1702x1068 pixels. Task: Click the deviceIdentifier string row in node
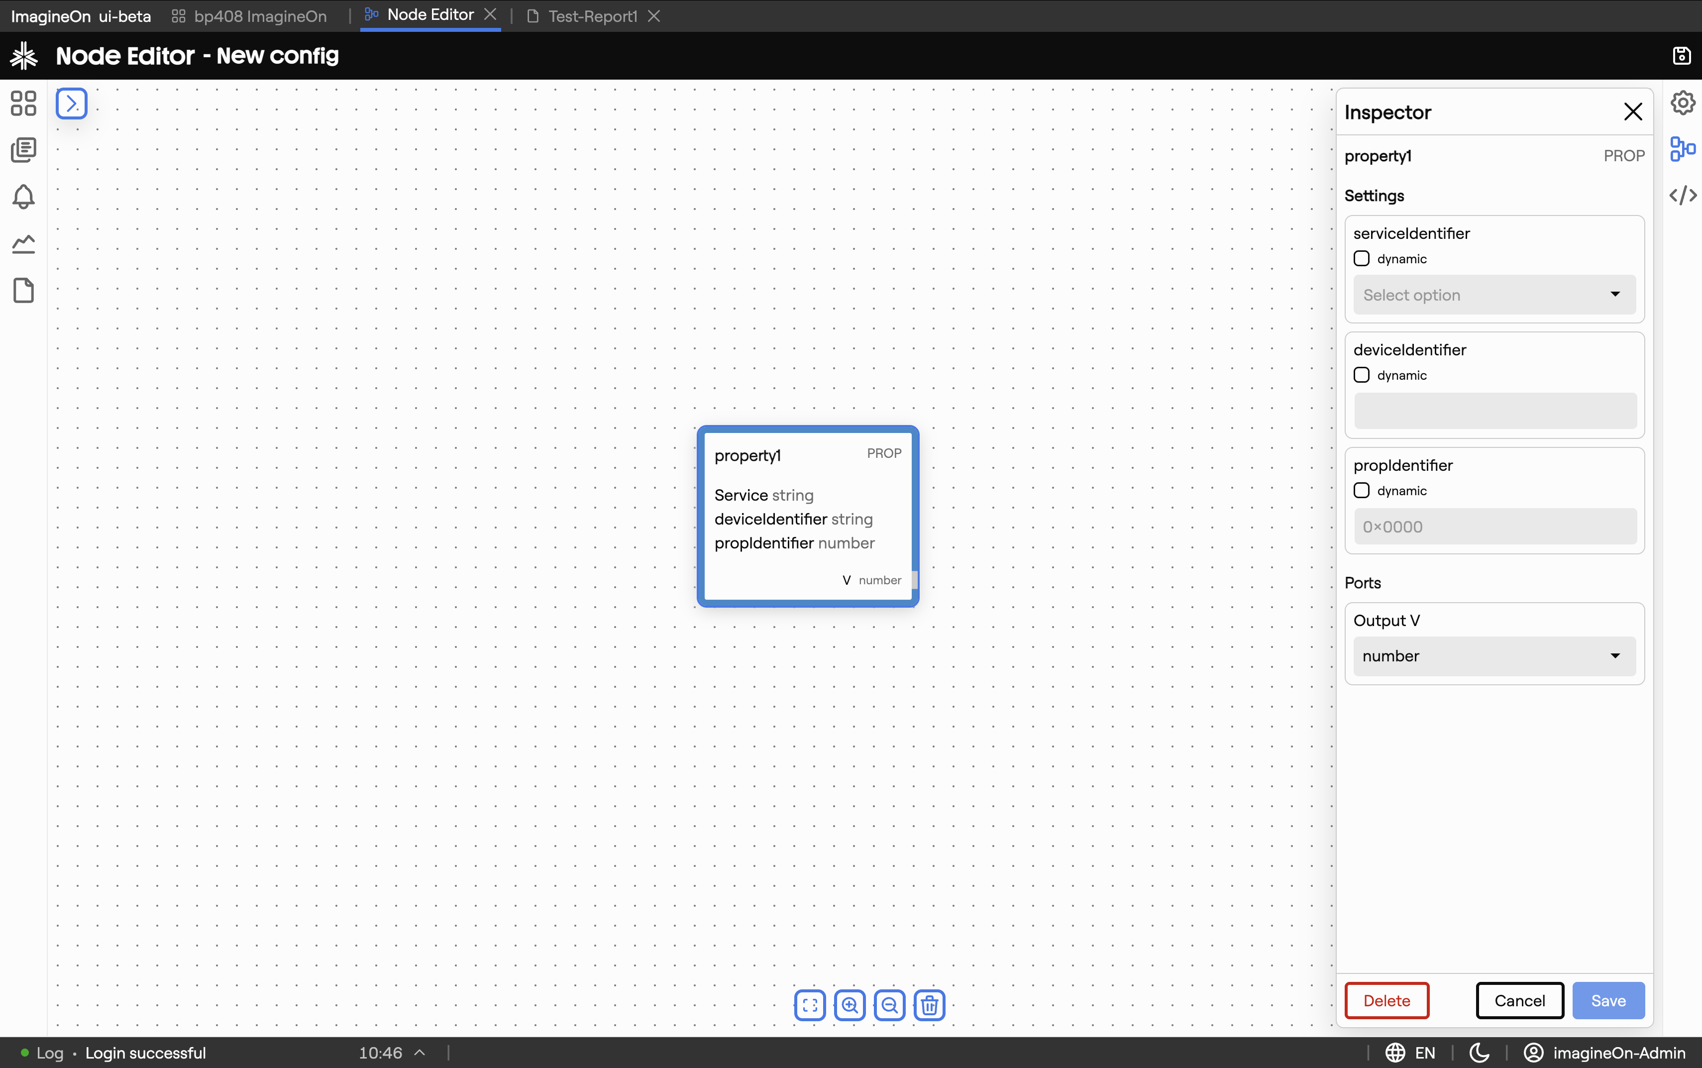pyautogui.click(x=794, y=519)
